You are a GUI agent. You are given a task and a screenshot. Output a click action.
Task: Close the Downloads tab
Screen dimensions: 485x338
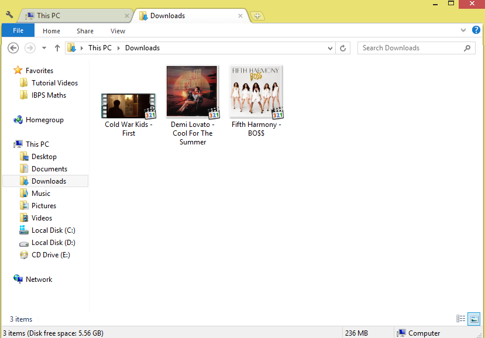240,16
